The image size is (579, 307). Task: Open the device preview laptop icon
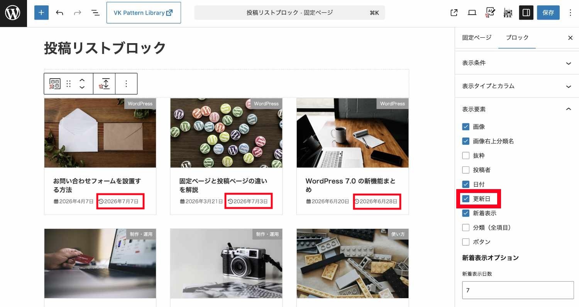(472, 13)
